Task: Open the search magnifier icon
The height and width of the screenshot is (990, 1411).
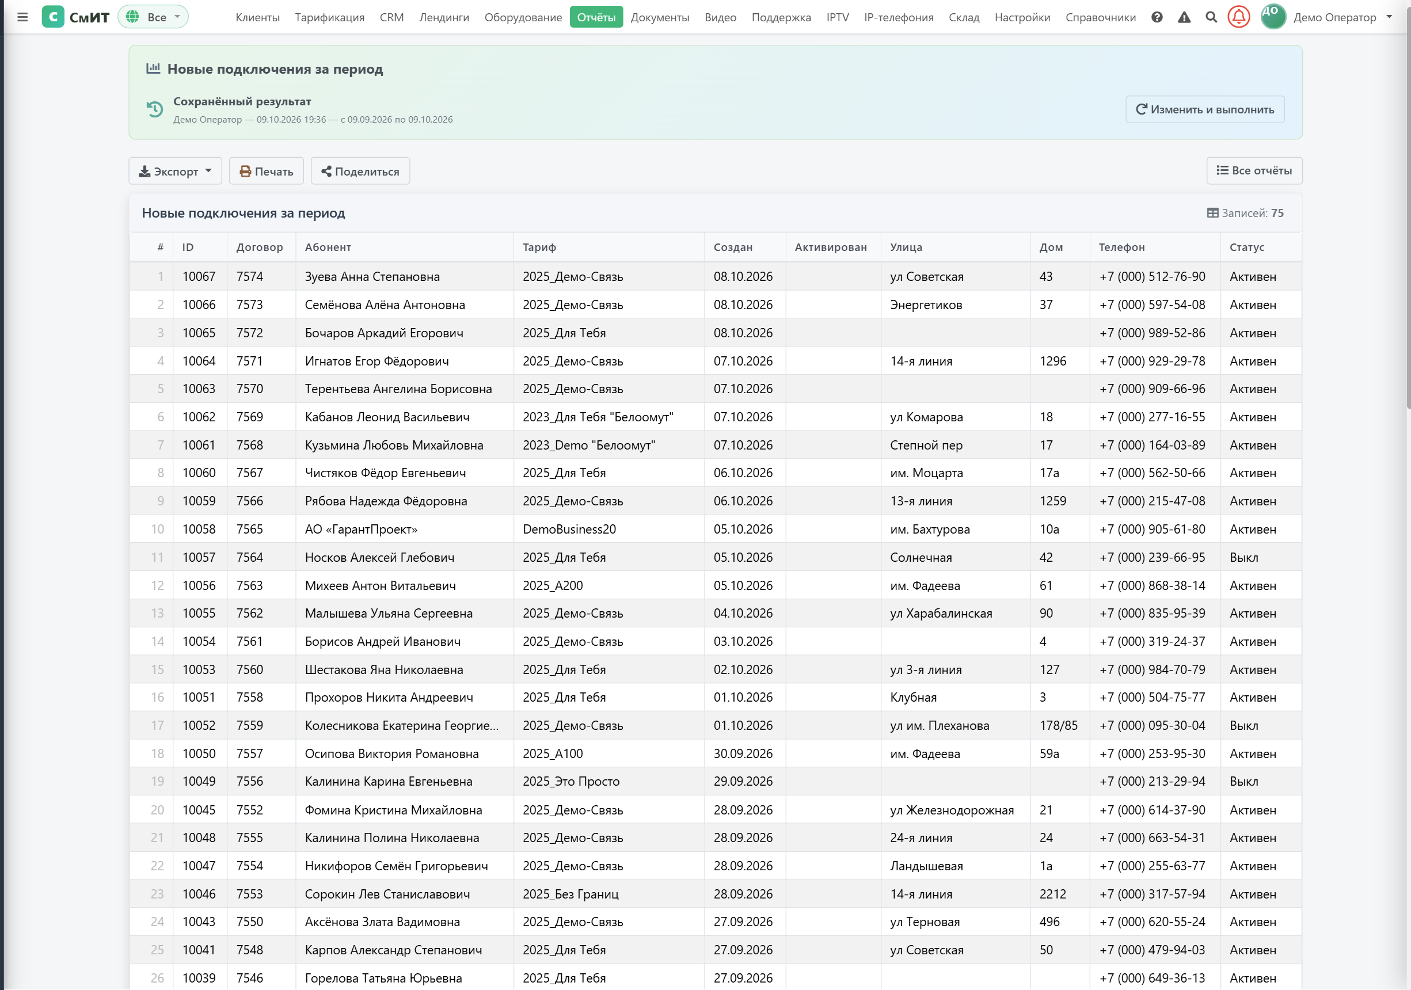Action: (x=1211, y=17)
